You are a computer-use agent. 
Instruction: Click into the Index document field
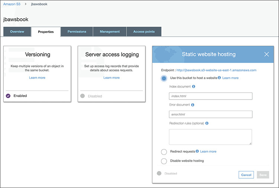(211, 96)
